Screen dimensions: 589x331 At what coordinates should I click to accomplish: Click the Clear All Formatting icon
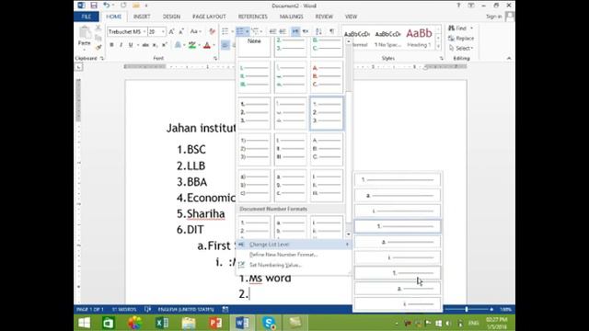tap(213, 31)
